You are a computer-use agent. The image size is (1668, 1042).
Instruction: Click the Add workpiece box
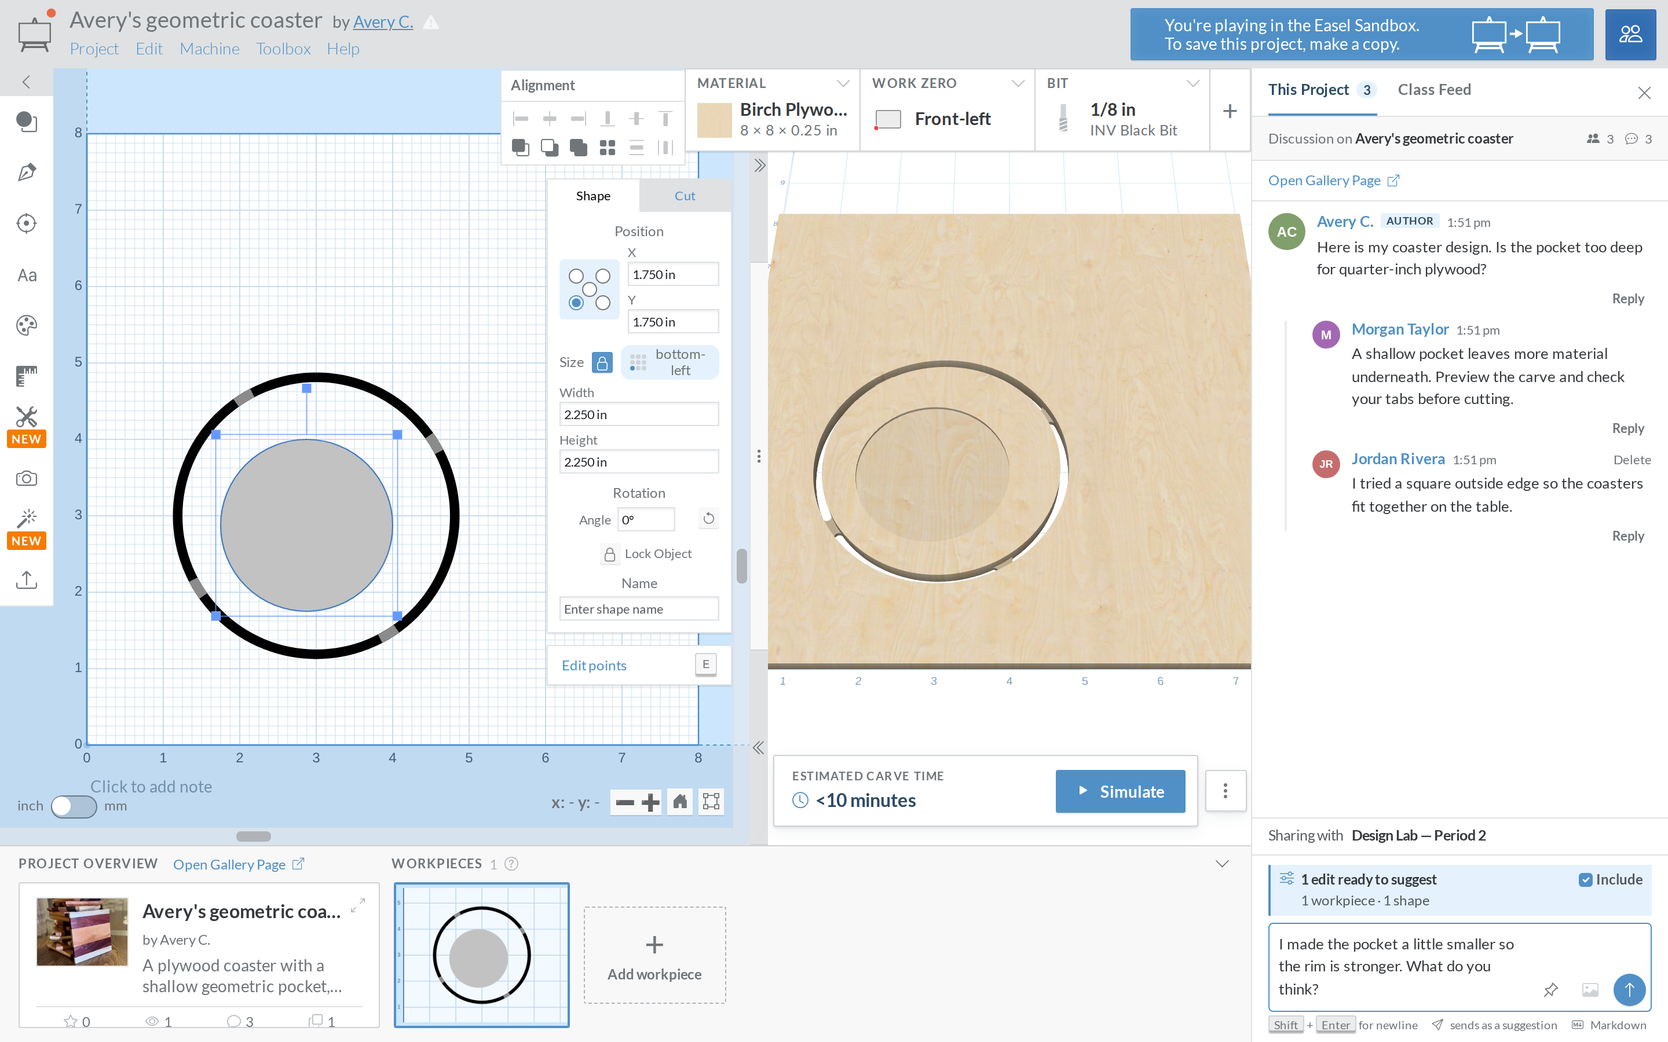(655, 955)
